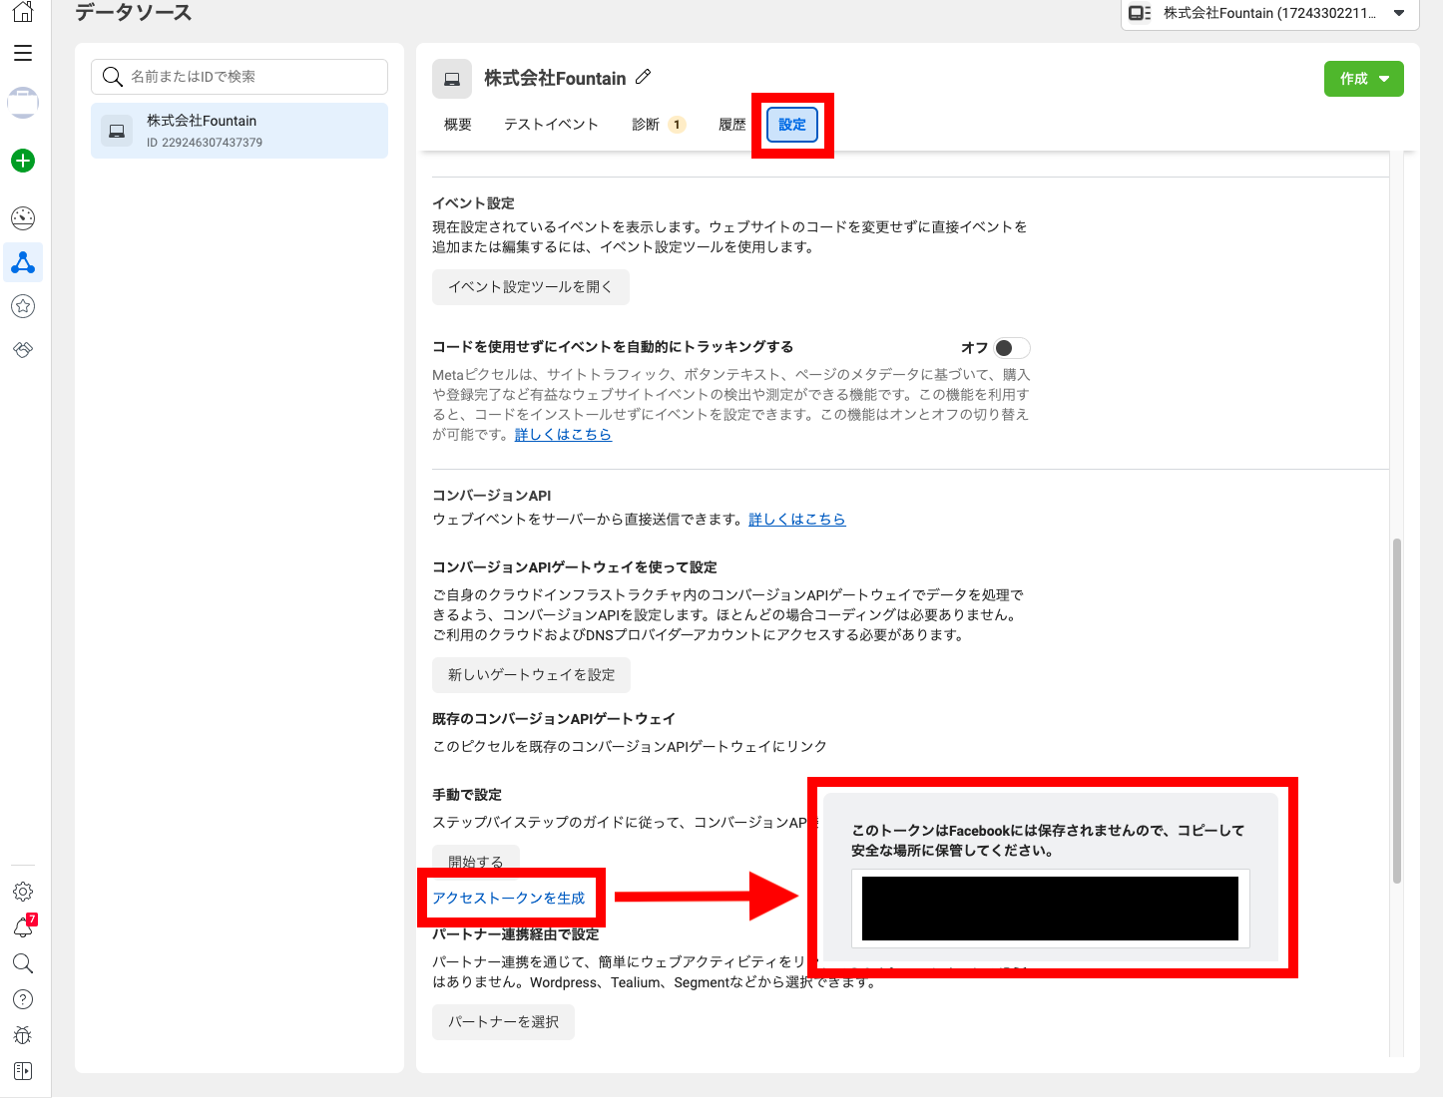The image size is (1443, 1105).
Task: Click the pencil edit name icon
Action: click(644, 77)
